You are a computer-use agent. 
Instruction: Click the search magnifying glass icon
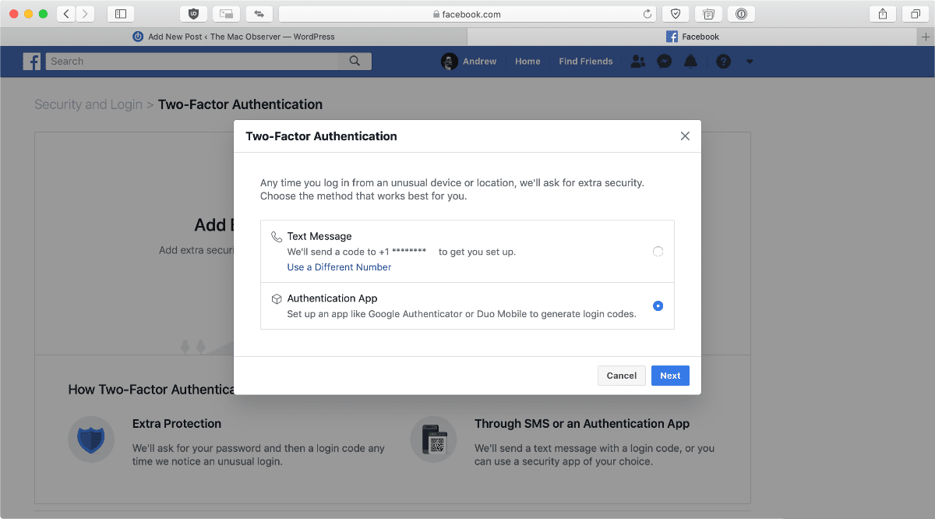(x=355, y=61)
